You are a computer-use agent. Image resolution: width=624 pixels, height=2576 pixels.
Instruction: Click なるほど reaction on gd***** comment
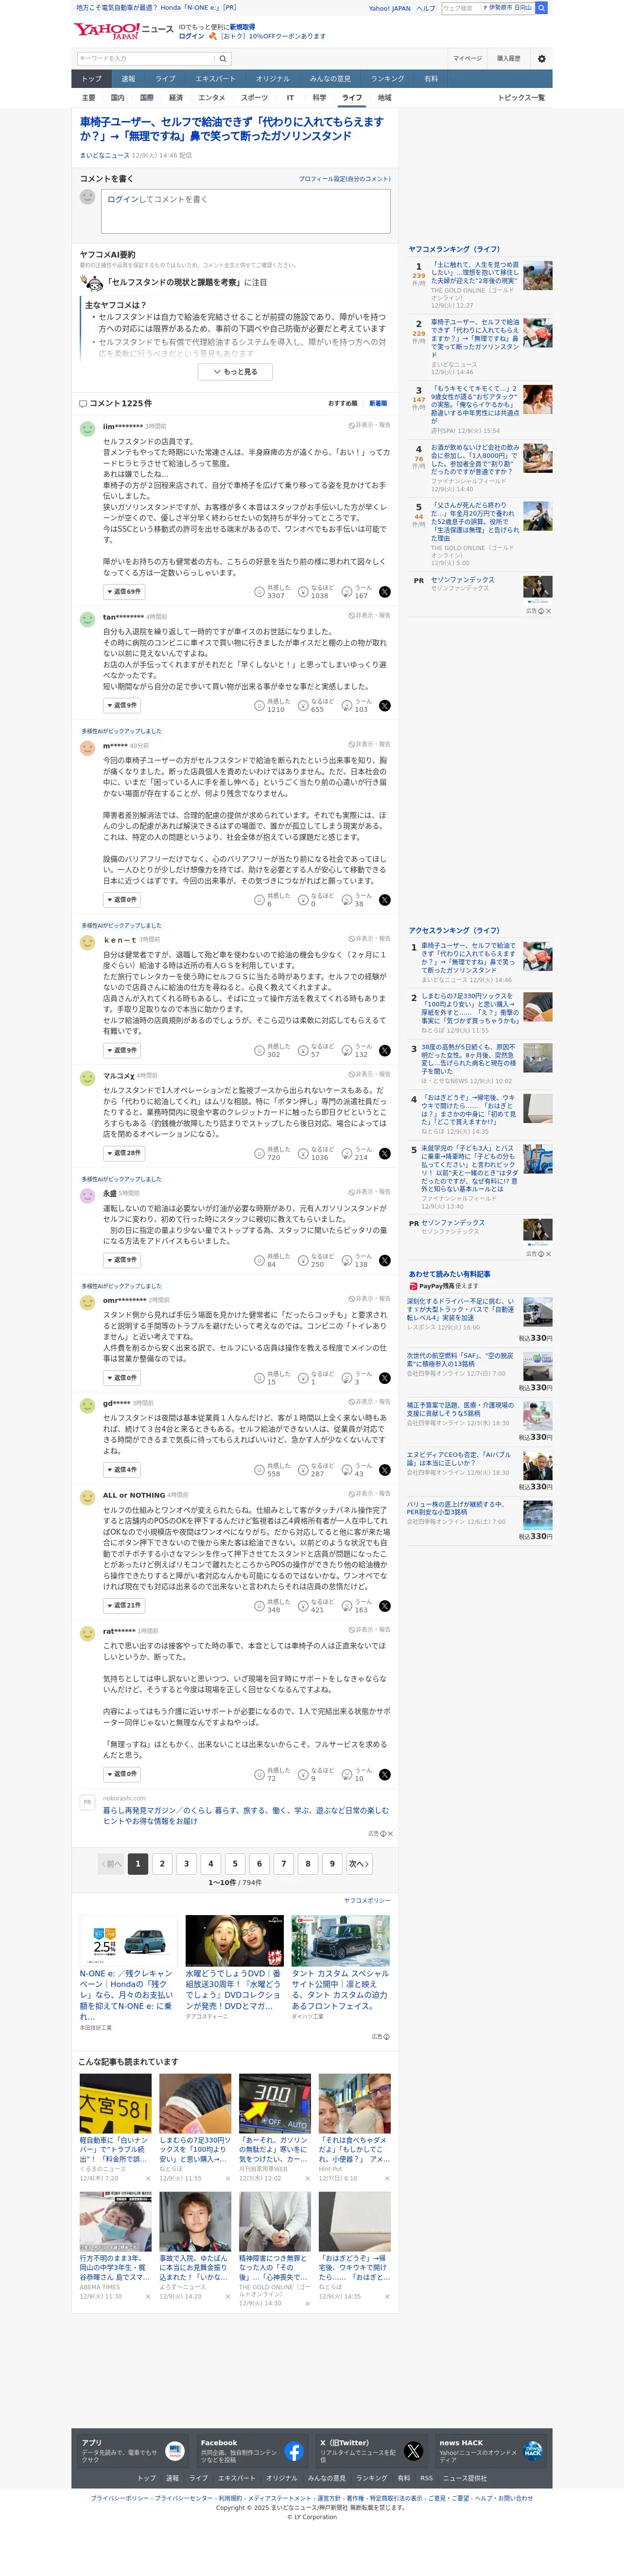(316, 1470)
